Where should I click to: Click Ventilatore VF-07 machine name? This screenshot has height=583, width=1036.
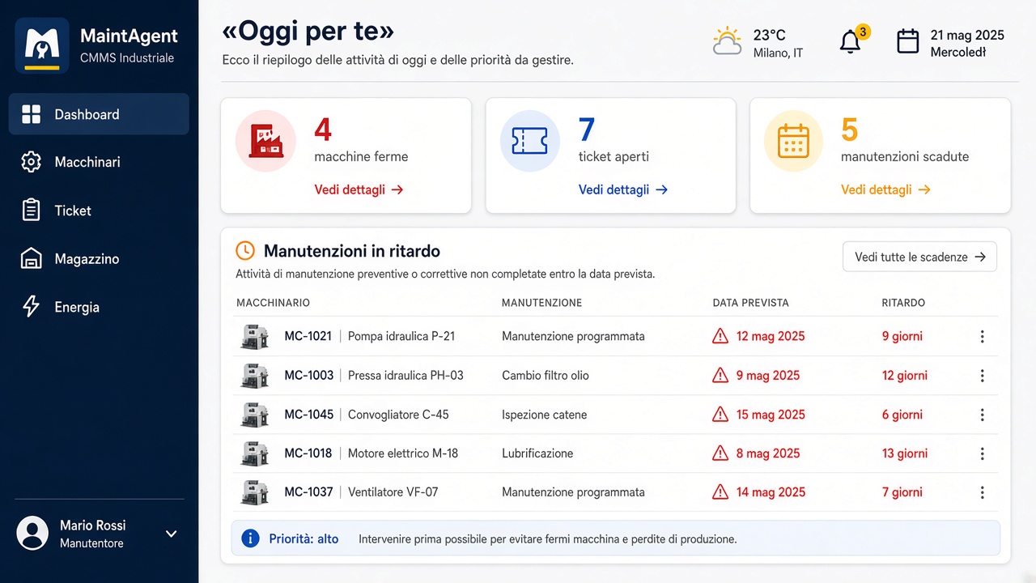tap(393, 492)
